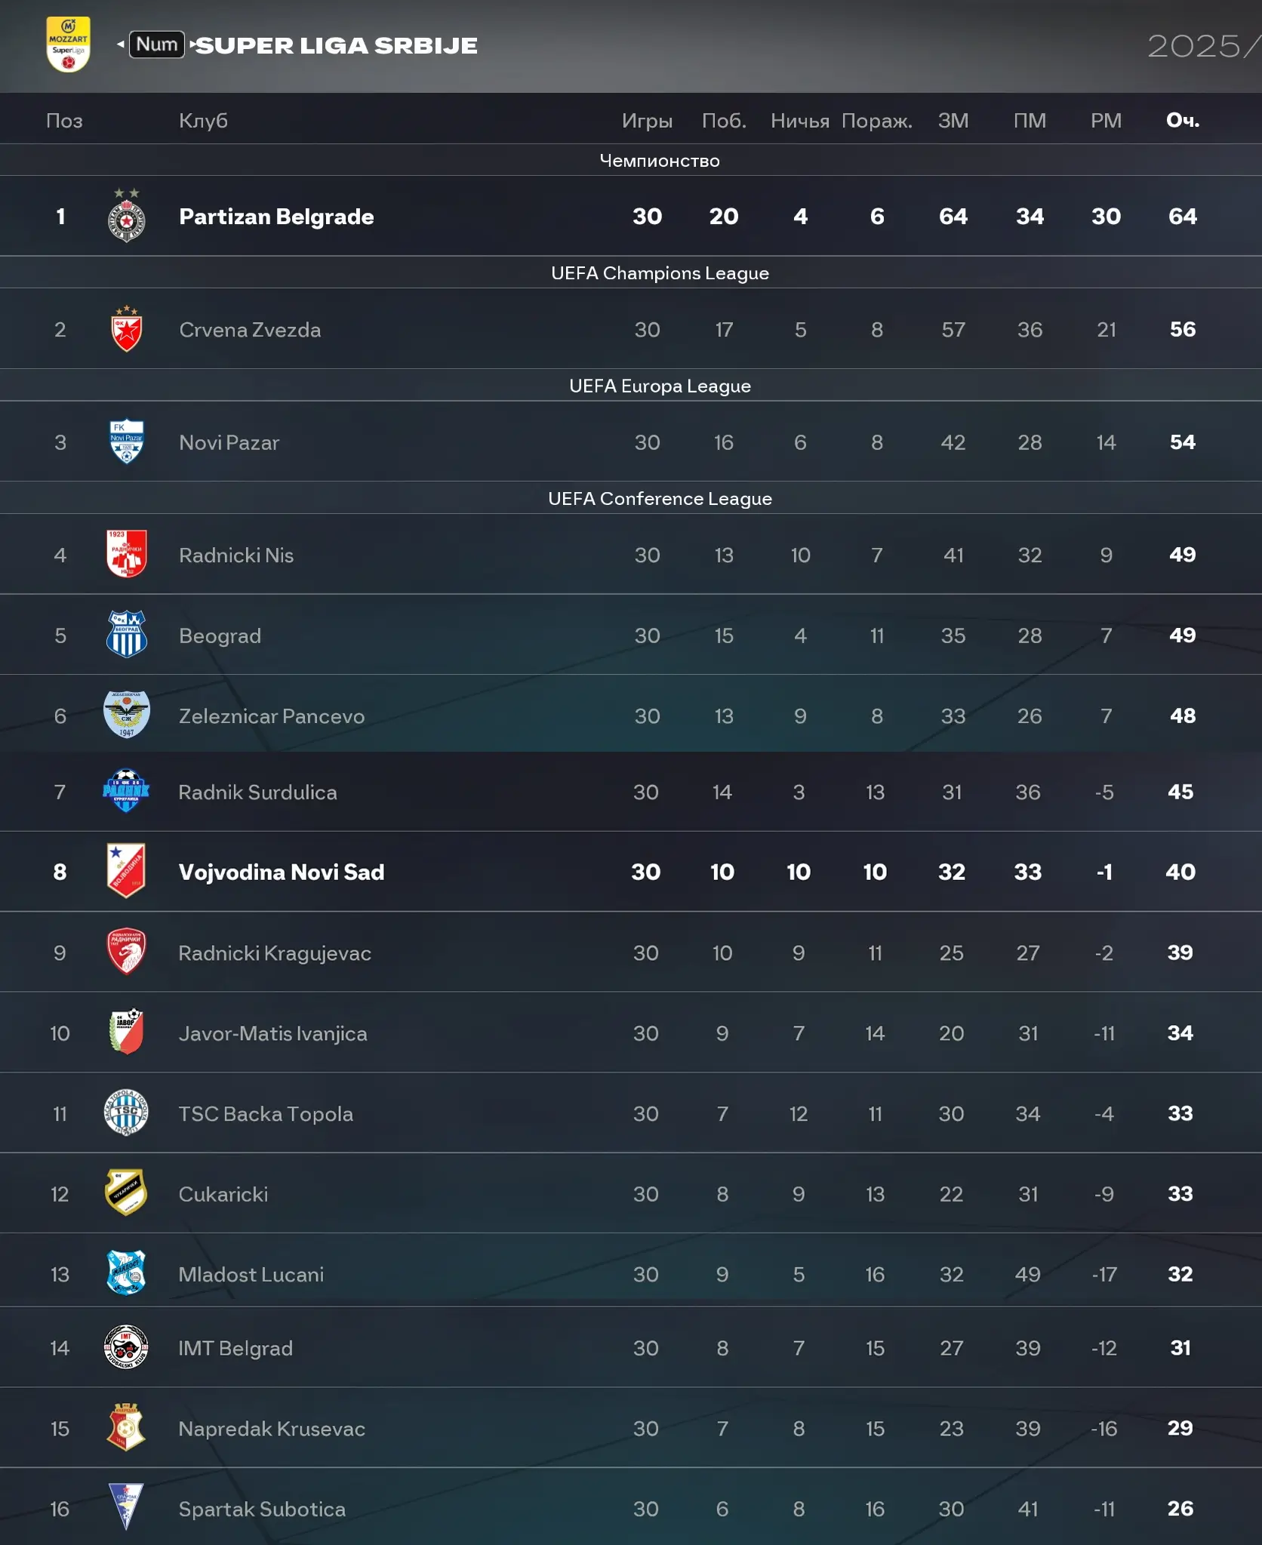1262x1545 pixels.
Task: Select the Napredak Krusevac row name
Action: tap(272, 1429)
